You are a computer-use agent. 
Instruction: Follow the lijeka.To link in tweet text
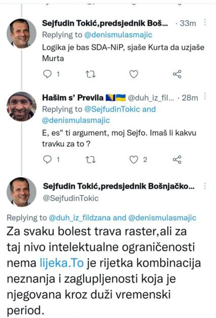tap(62, 263)
